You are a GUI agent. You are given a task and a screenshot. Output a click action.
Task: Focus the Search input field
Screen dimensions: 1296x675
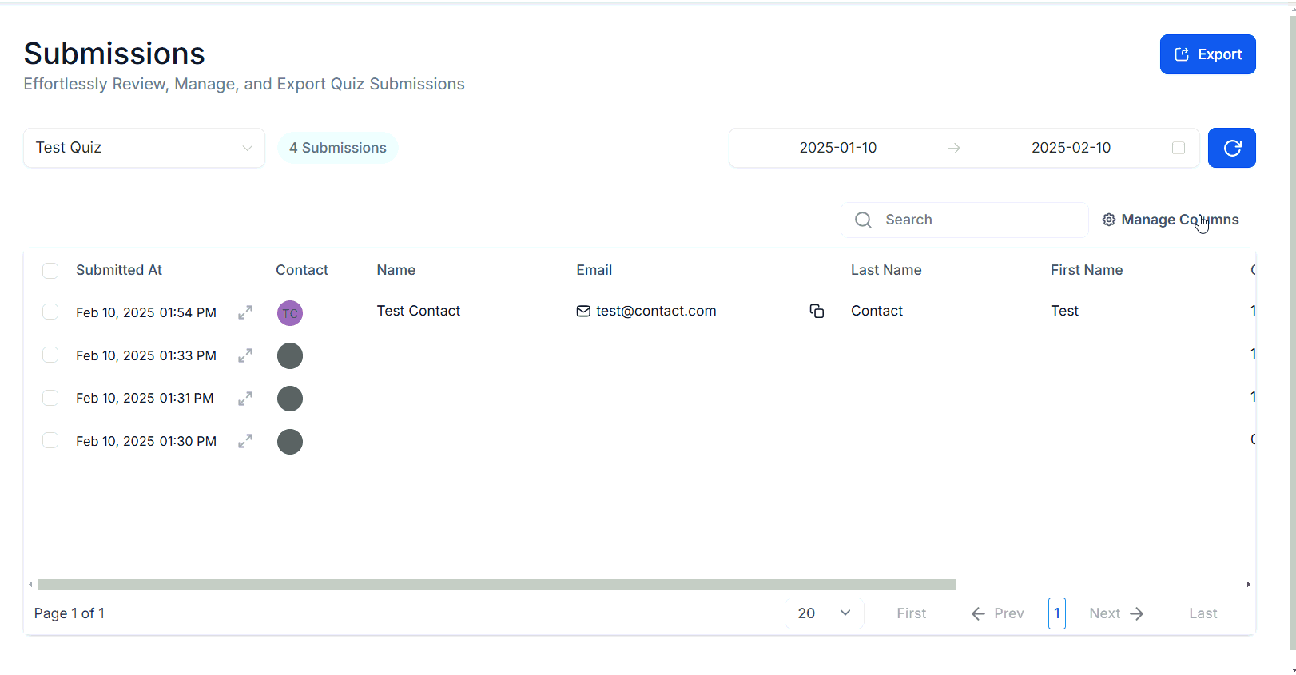(x=964, y=220)
